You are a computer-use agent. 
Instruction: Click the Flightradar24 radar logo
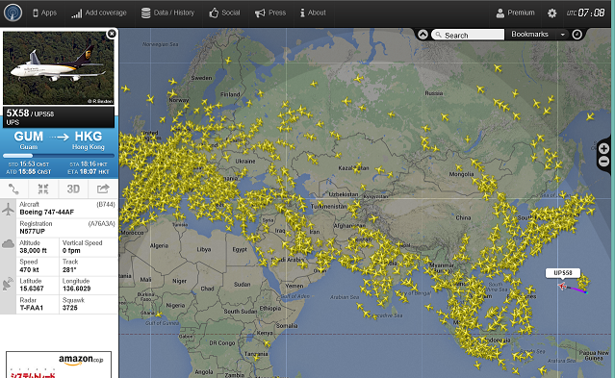[13, 13]
